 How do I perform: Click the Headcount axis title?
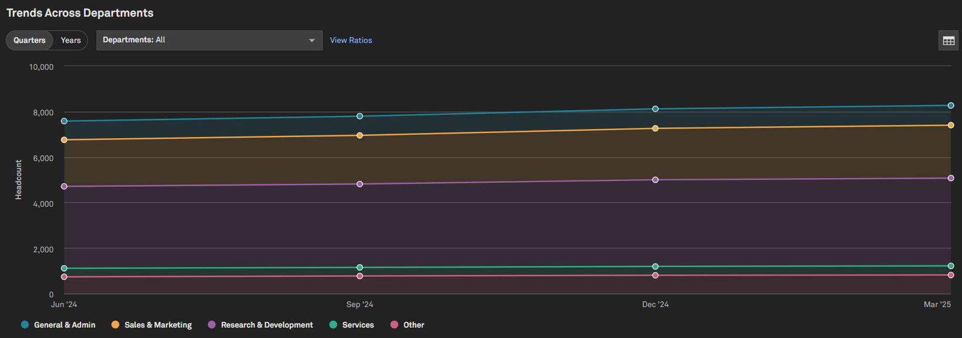click(x=18, y=180)
